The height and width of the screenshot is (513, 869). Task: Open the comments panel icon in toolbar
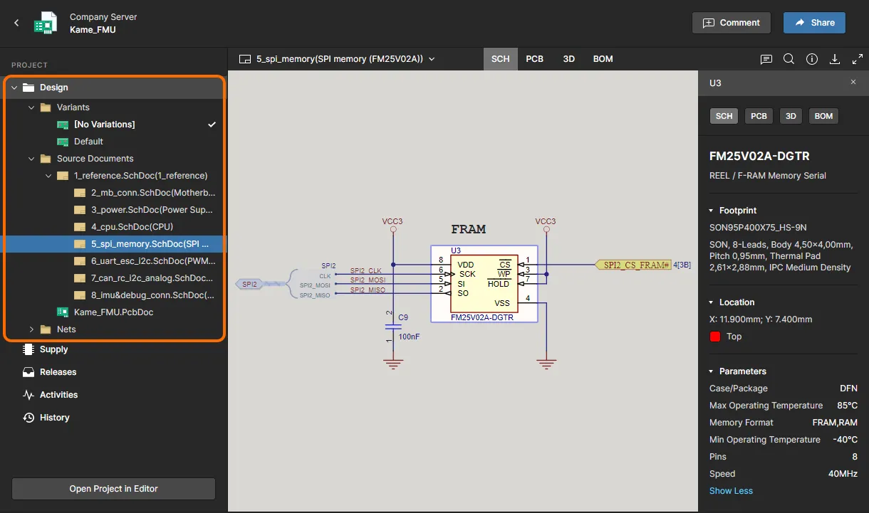click(x=766, y=59)
